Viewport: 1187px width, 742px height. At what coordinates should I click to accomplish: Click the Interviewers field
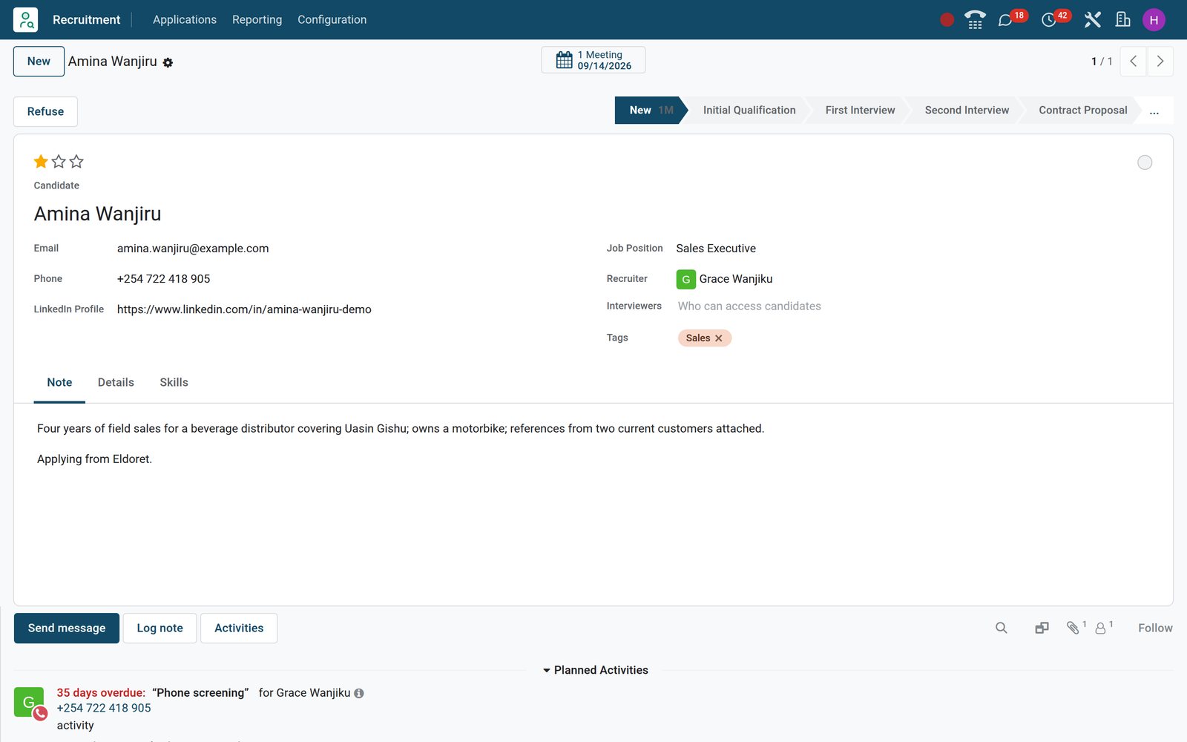pos(913,306)
